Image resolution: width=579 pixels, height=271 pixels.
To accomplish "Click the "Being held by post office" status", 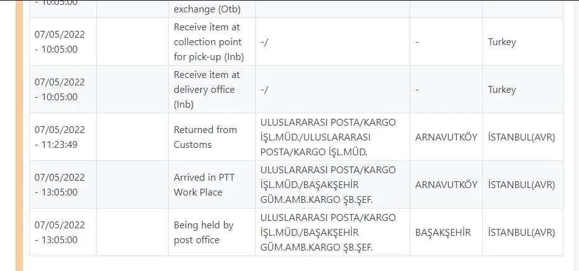I will point(204,232).
